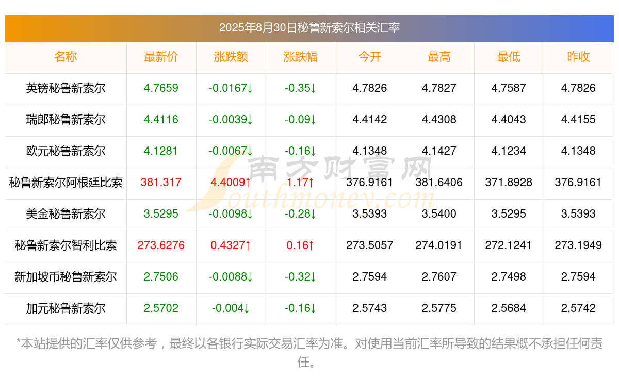This screenshot has height=378, width=619.
Task: Click latest price 4.7659
Action: [161, 88]
